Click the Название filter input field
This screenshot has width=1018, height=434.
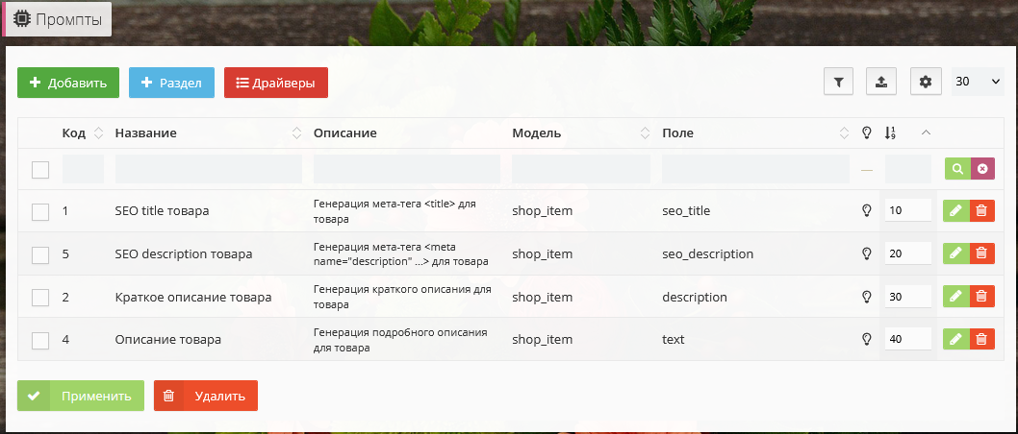click(209, 168)
